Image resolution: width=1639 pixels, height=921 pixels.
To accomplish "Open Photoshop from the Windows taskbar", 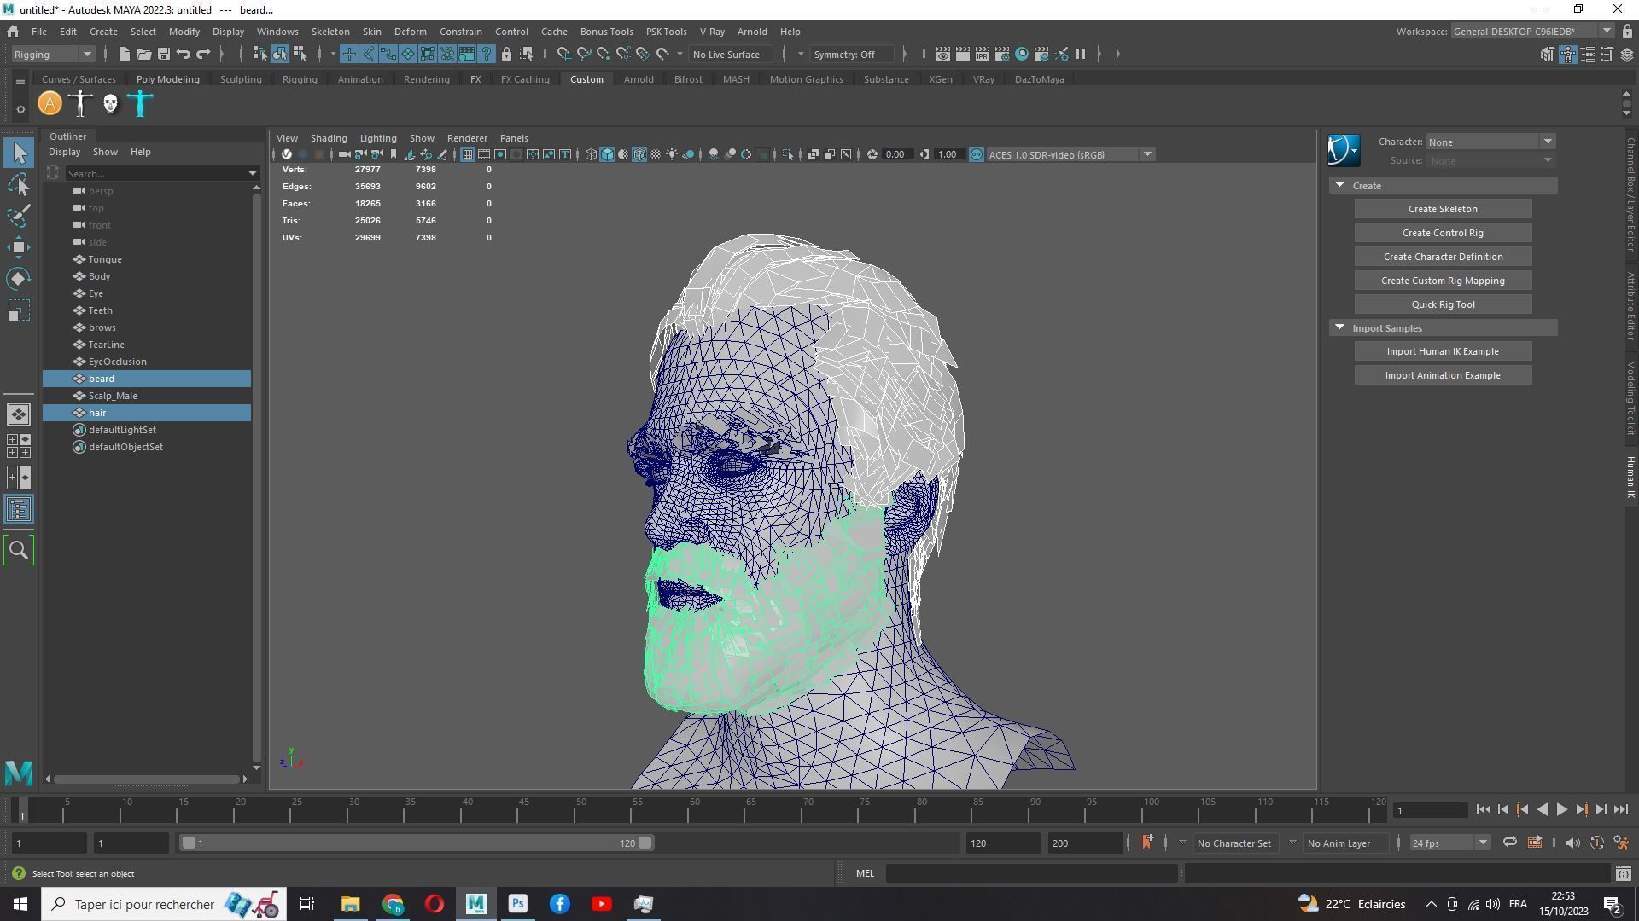I will click(x=517, y=904).
